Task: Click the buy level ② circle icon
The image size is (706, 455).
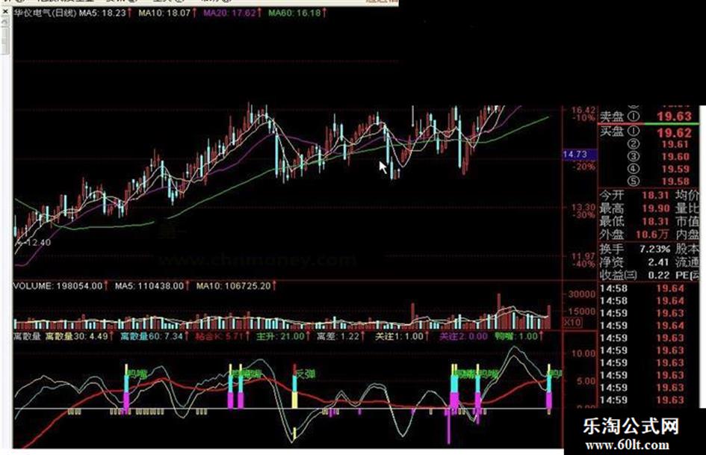Action: pyautogui.click(x=634, y=144)
